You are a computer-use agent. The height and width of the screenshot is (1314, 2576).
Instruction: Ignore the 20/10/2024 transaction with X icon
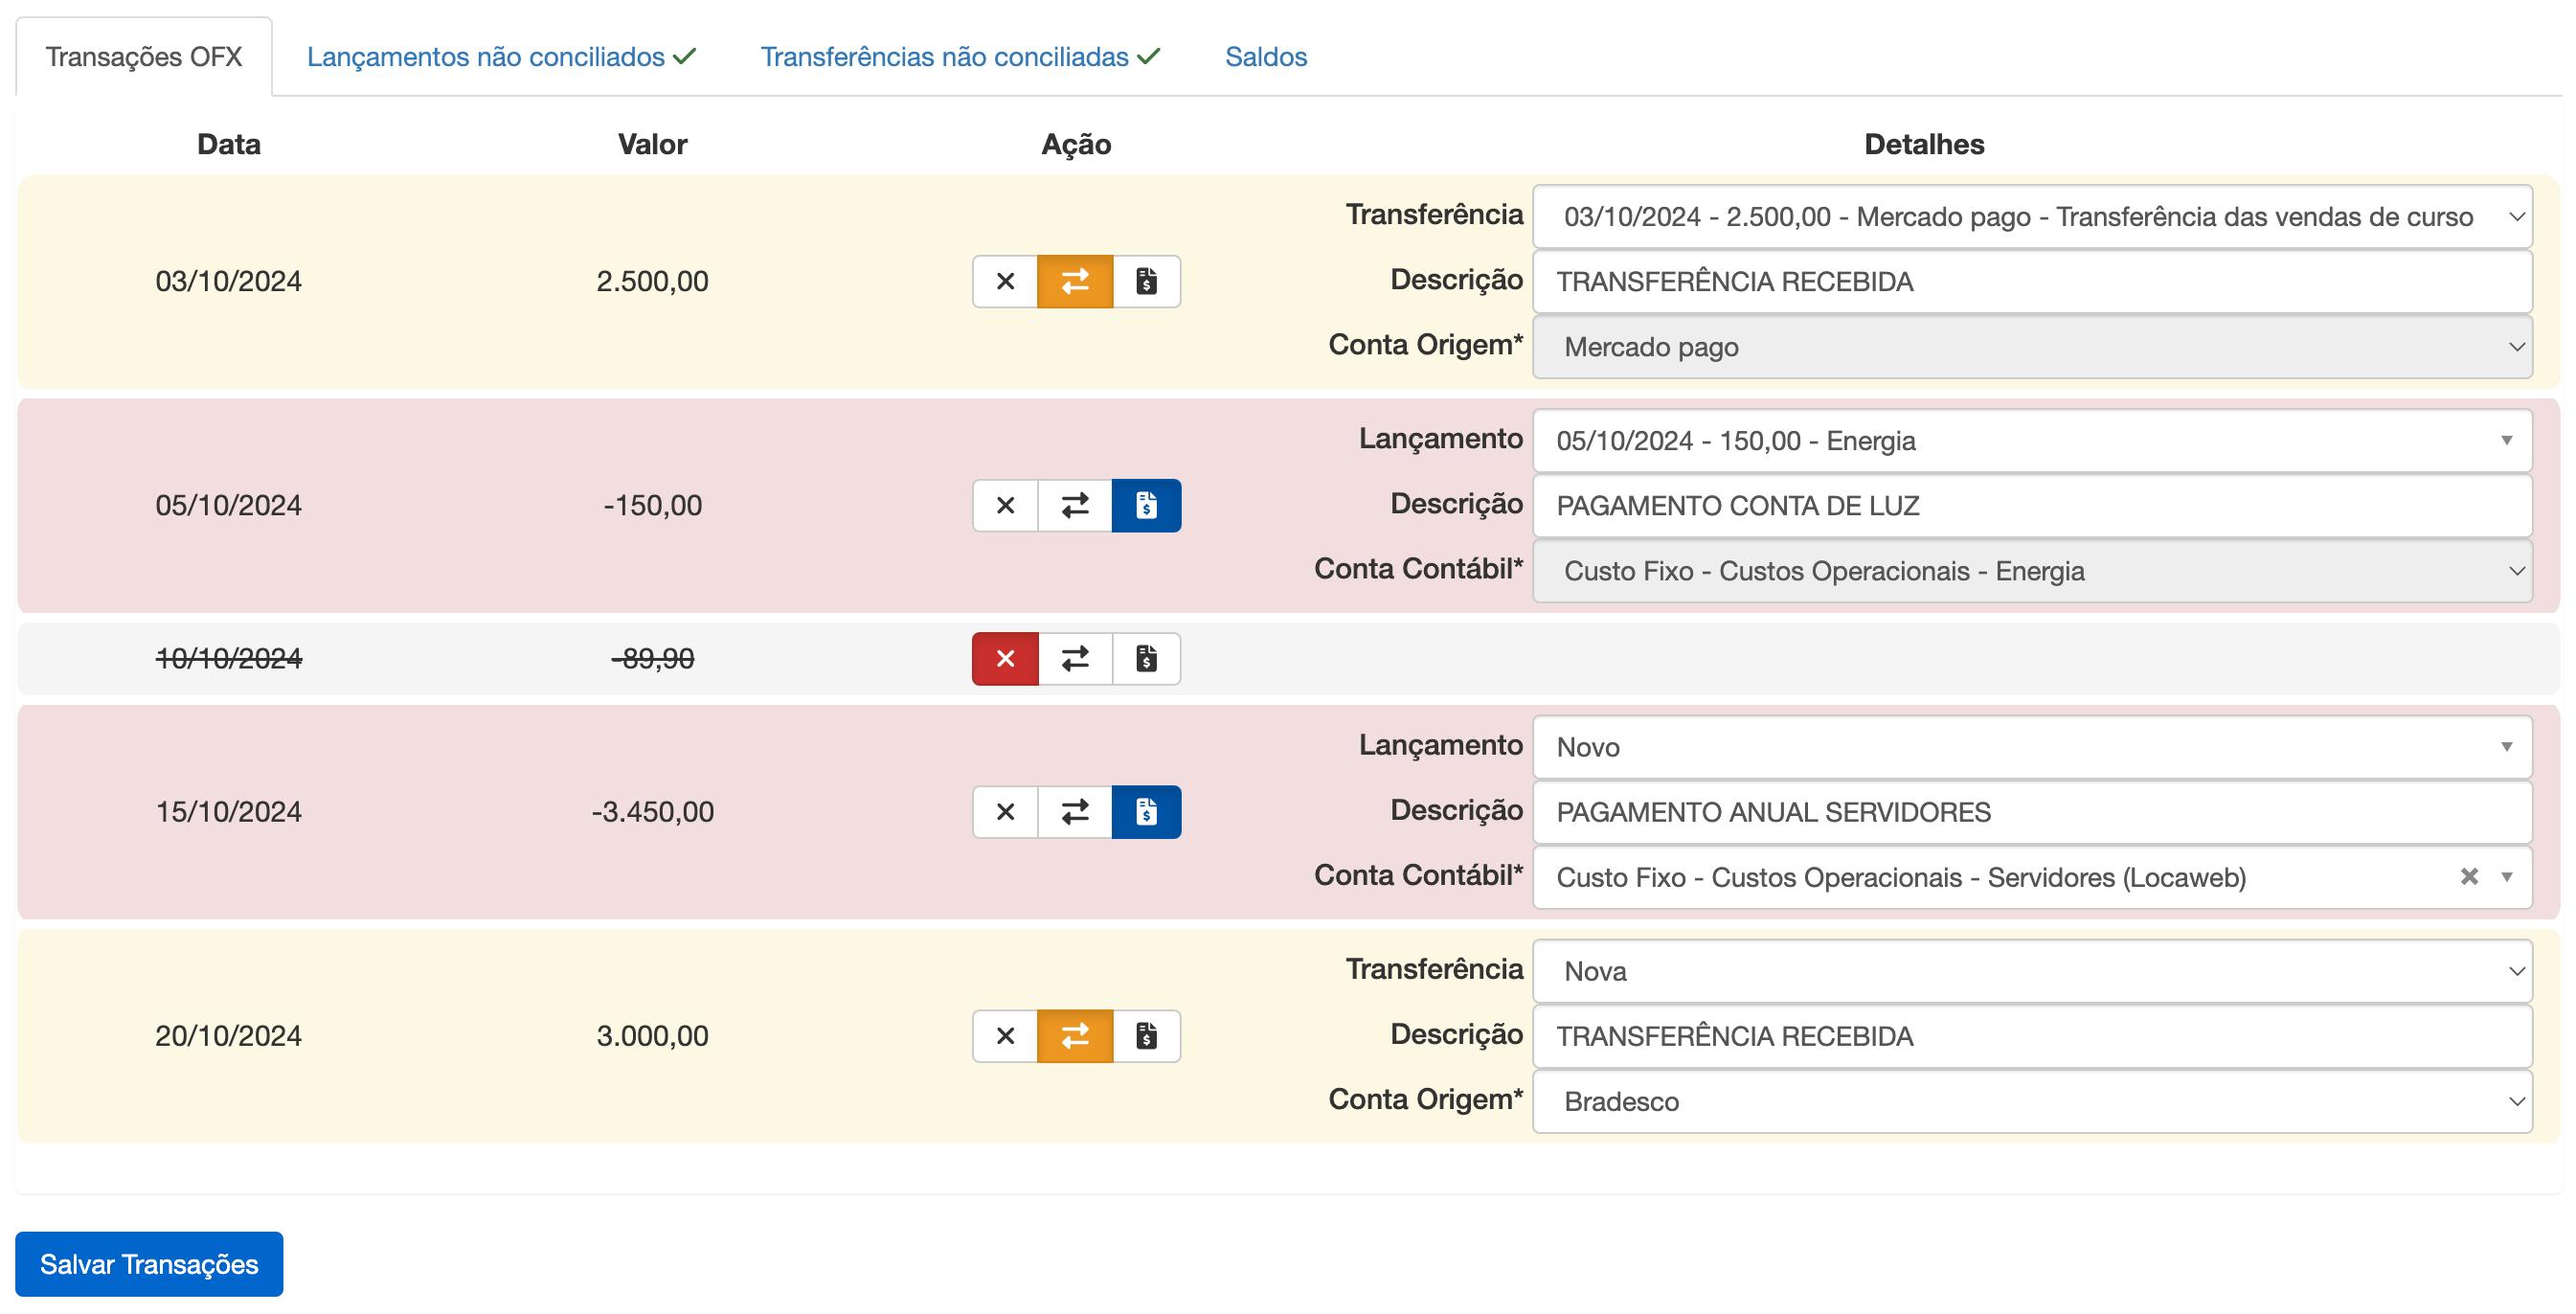pos(1005,1035)
